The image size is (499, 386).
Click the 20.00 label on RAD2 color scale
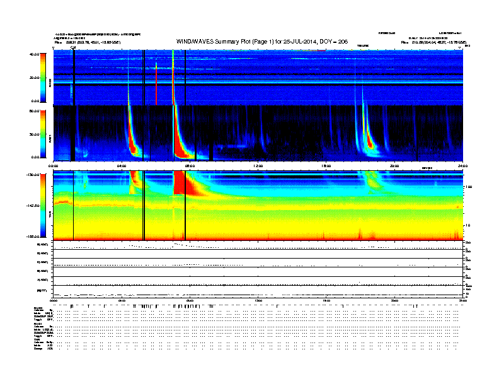[x=34, y=78]
